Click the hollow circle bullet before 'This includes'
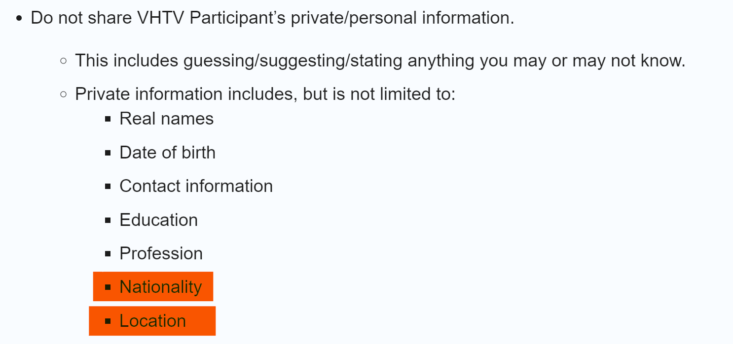 point(63,61)
